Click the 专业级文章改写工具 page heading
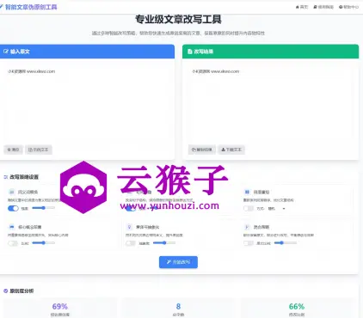The height and width of the screenshot is (318, 363). tap(178, 20)
